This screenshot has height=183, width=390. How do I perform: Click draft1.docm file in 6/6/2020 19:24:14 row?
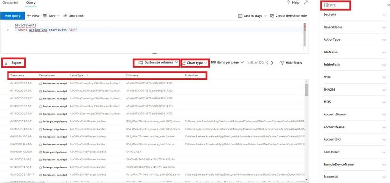[x=150, y=144]
